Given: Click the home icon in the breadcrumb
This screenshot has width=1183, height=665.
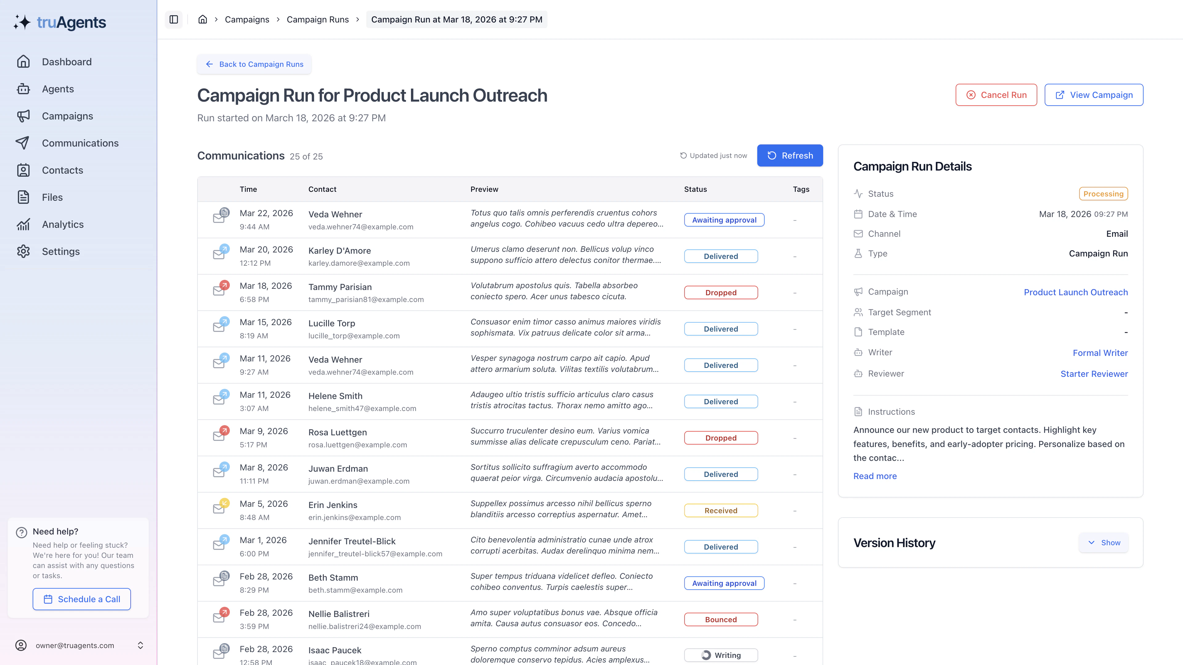Looking at the screenshot, I should click(x=202, y=19).
